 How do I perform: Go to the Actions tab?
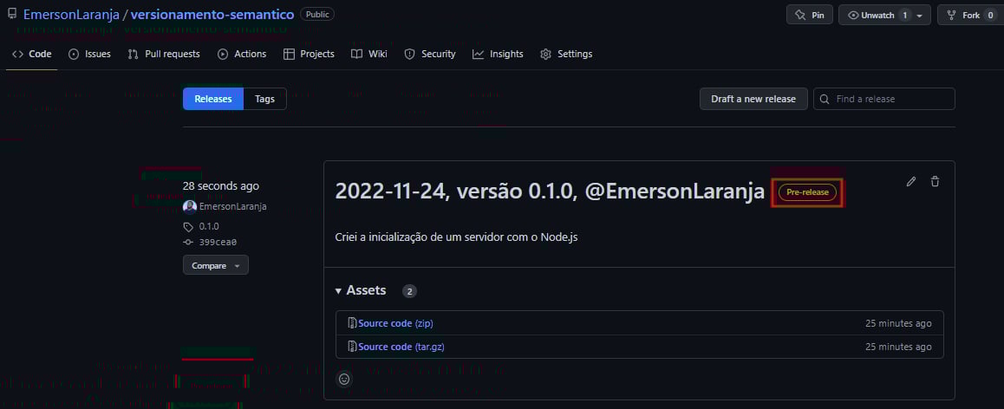click(242, 54)
